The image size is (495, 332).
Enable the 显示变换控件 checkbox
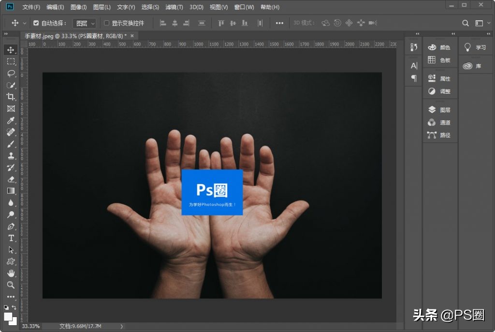(x=107, y=23)
